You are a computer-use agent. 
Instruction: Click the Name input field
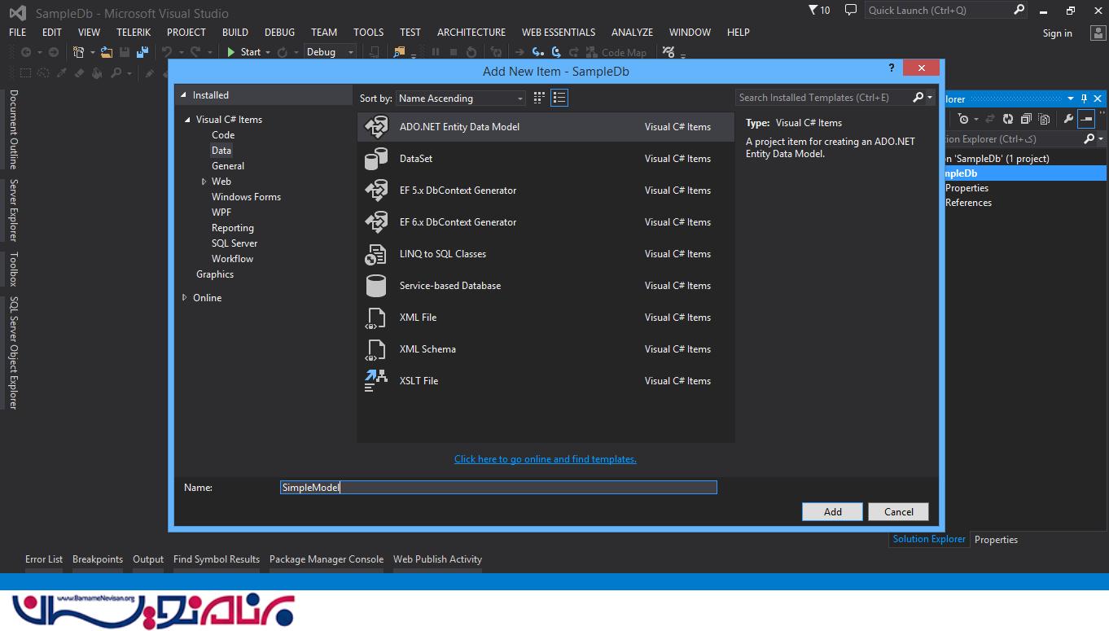tap(498, 488)
